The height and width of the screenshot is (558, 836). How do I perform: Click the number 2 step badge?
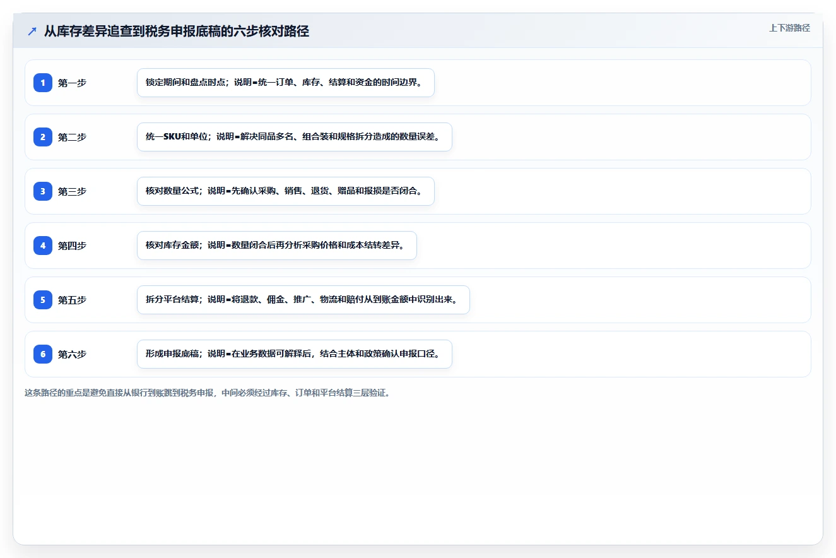(43, 136)
